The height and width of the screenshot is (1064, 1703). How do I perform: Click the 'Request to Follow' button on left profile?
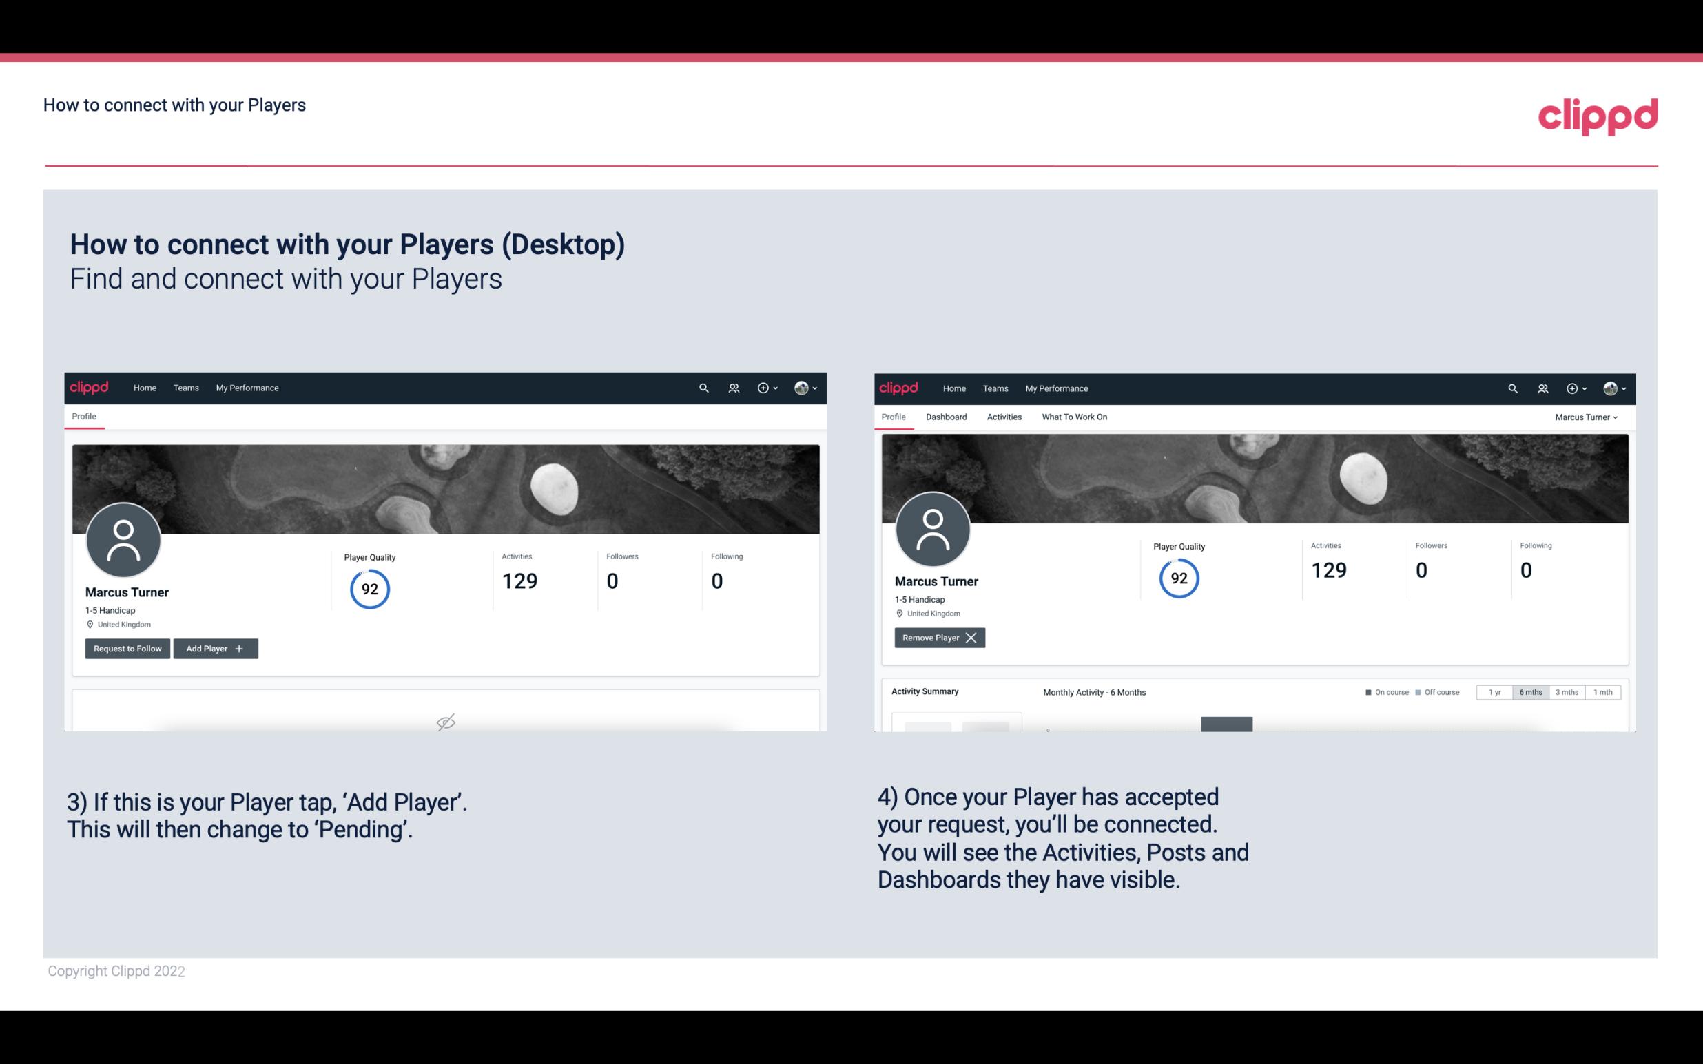point(126,647)
